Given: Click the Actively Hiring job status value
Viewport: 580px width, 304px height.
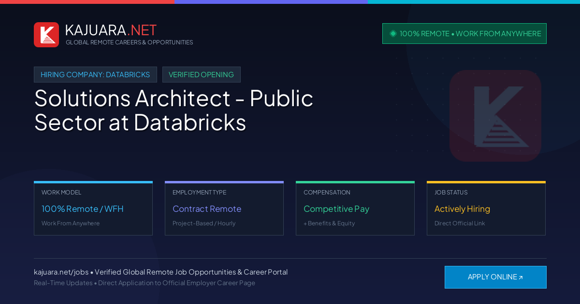Looking at the screenshot, I should (462, 209).
